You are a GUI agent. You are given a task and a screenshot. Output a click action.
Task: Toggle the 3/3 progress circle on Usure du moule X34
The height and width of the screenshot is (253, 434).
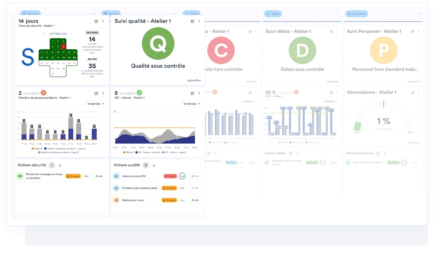click(182, 176)
